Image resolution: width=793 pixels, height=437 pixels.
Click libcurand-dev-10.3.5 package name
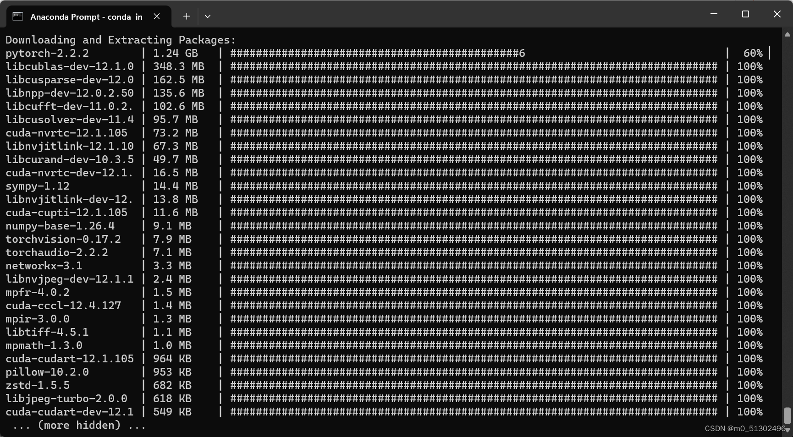click(x=70, y=159)
